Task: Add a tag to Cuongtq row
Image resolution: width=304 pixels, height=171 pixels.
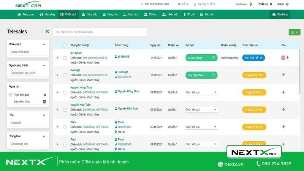Action: tap(283, 75)
